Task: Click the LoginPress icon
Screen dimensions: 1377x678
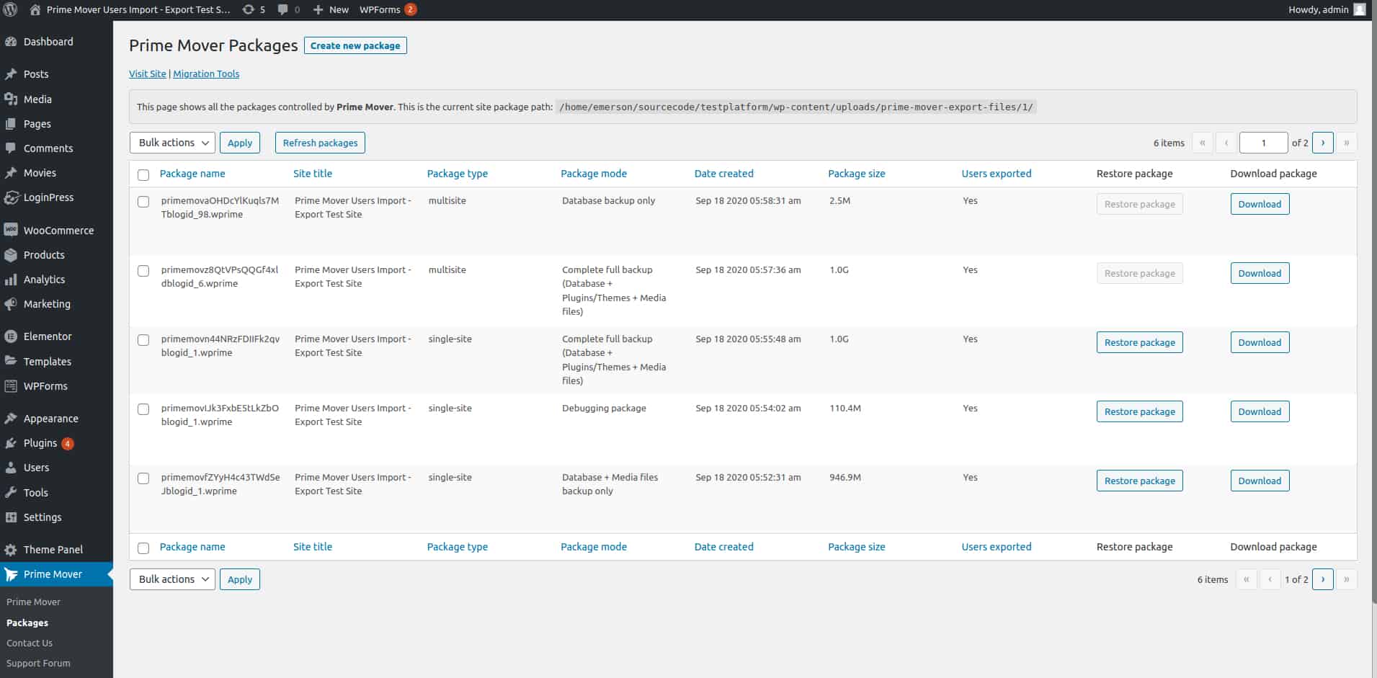Action: coord(11,197)
